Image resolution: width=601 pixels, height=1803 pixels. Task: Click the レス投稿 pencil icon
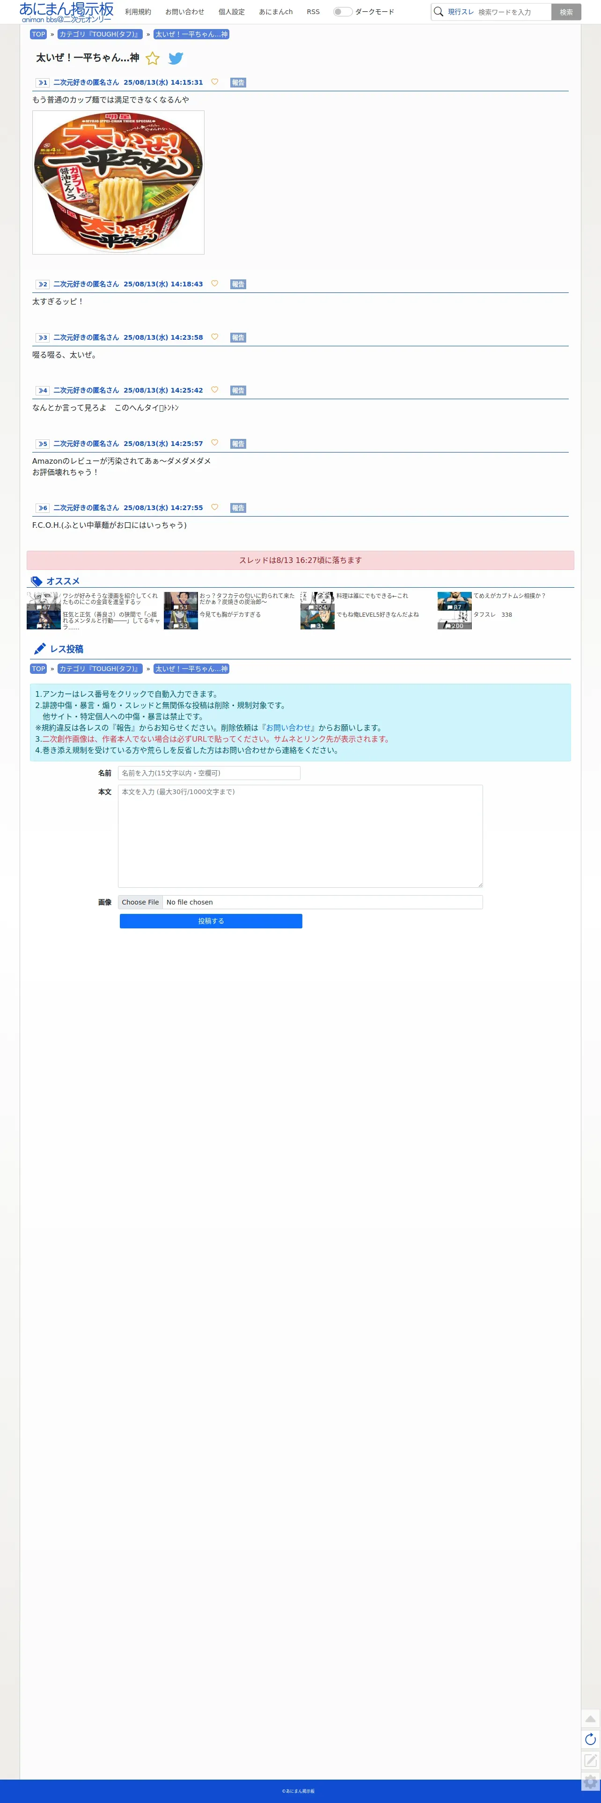tap(40, 649)
